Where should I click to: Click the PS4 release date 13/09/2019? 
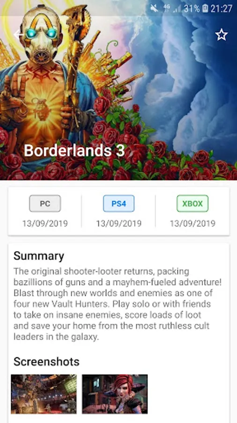[x=119, y=223]
